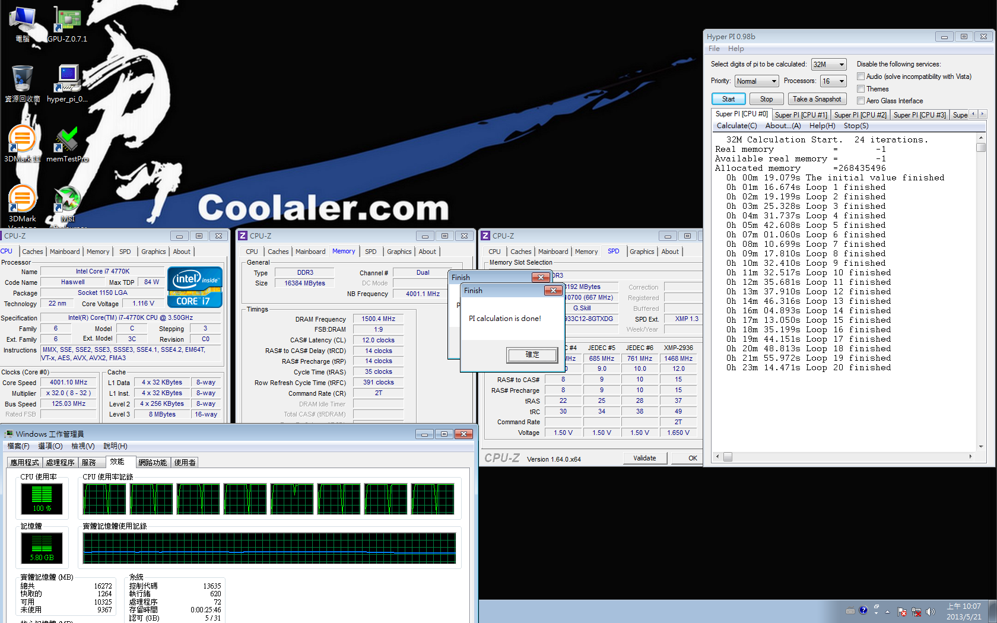Enable the Audio service disable checkbox
The height and width of the screenshot is (623, 997).
861,77
